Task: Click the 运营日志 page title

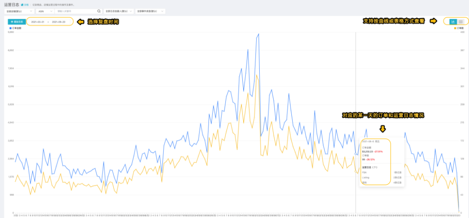Action: pyautogui.click(x=11, y=5)
